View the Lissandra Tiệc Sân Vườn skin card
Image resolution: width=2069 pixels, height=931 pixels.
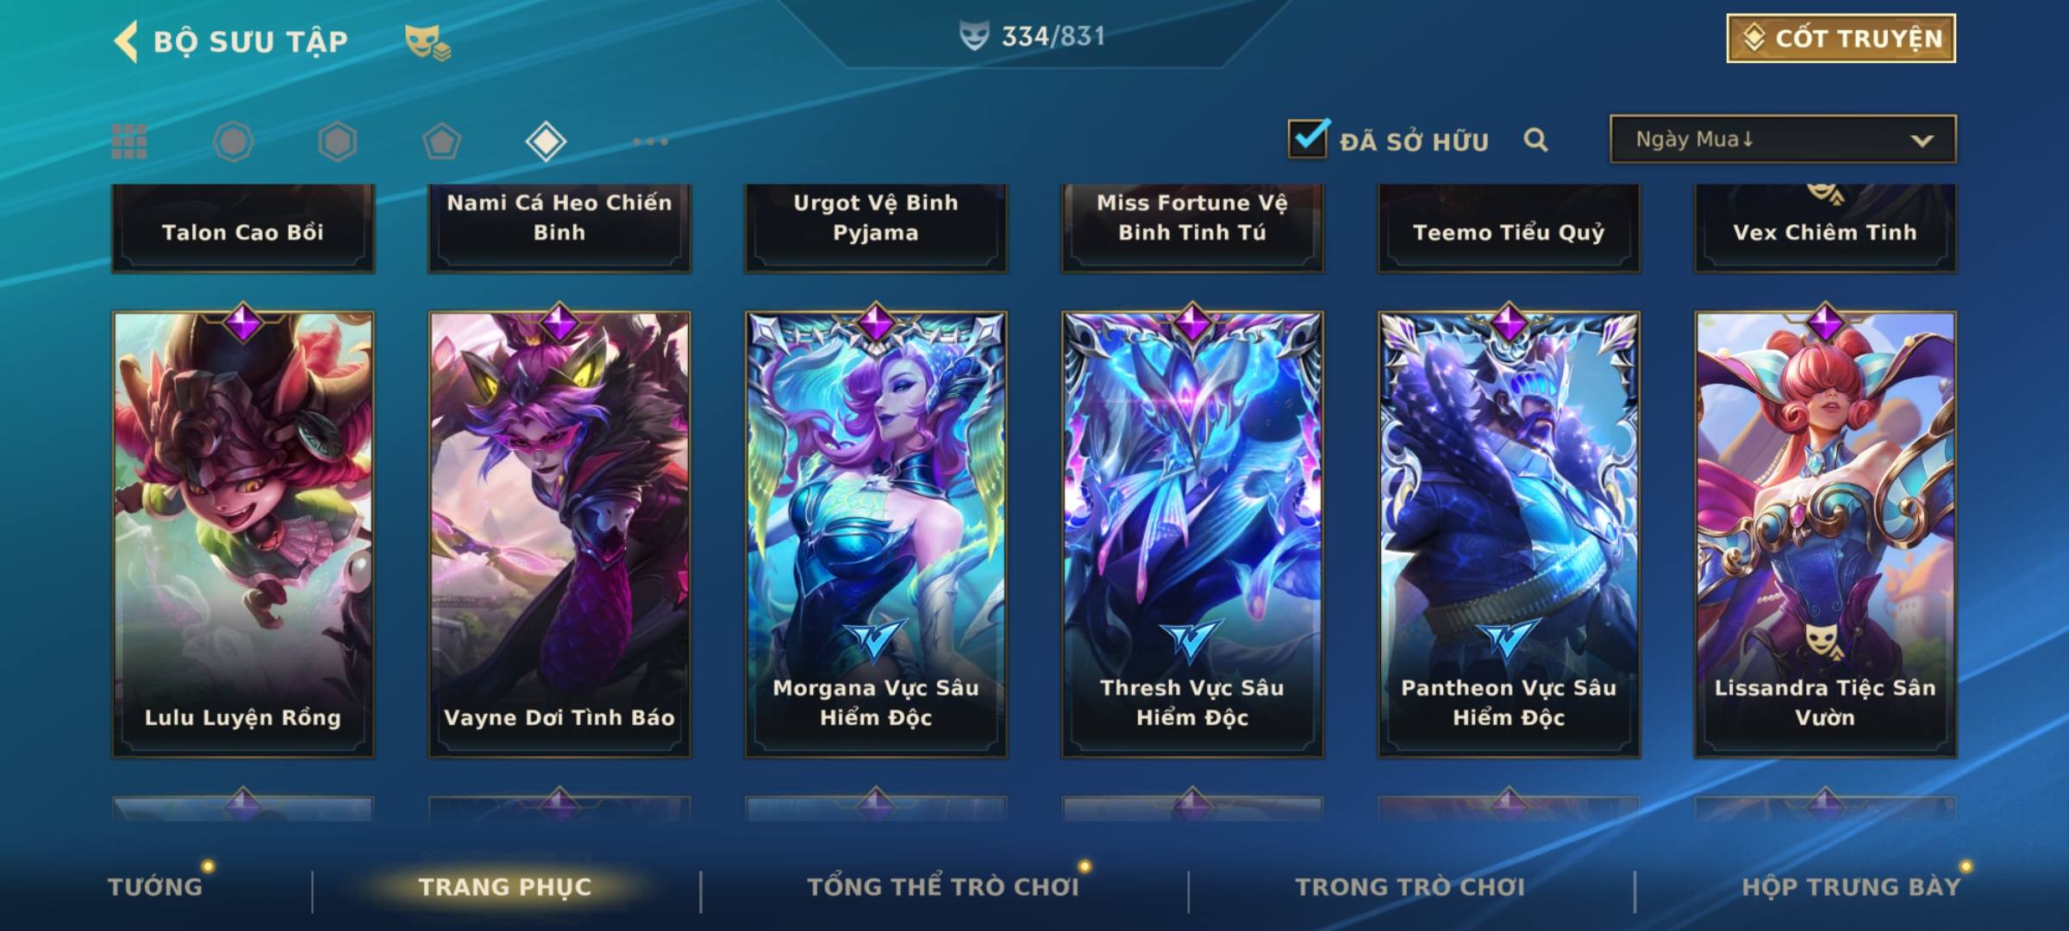[x=1825, y=534]
